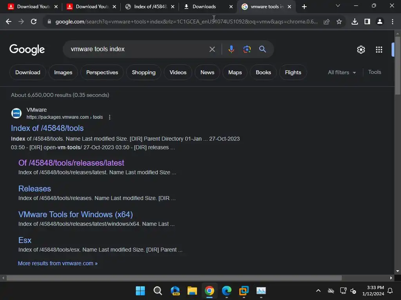This screenshot has width=401, height=300.
Task: Go back using the browser back arrow
Action: 9,22
